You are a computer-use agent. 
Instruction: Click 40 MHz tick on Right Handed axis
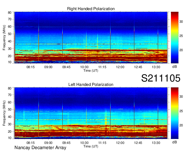pyautogui.click(x=10, y=41)
